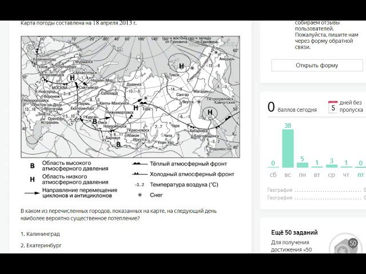Click 'Температура воздуха (°С)' legend text
366x274 pixels.
(184, 185)
